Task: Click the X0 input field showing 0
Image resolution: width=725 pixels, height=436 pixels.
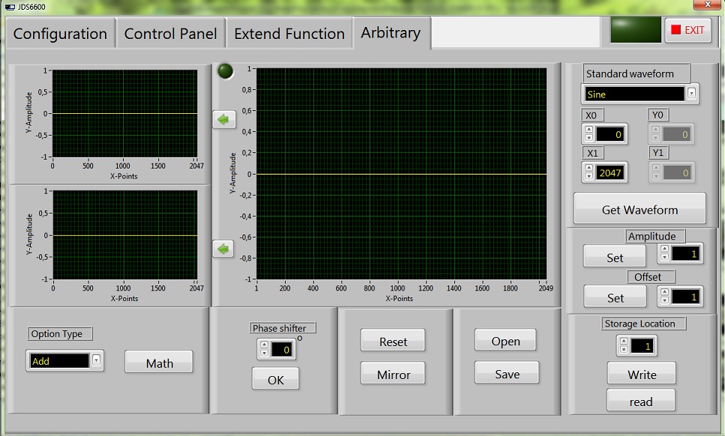Action: point(610,134)
